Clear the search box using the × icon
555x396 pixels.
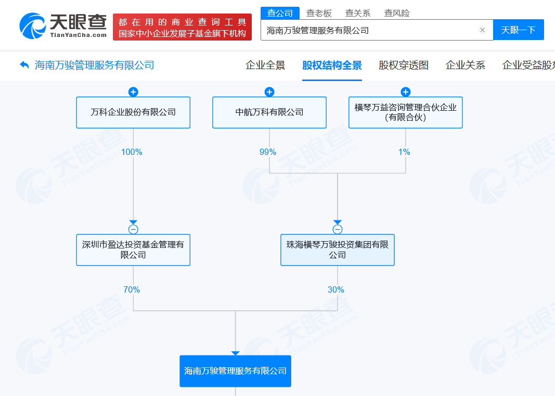click(x=483, y=30)
